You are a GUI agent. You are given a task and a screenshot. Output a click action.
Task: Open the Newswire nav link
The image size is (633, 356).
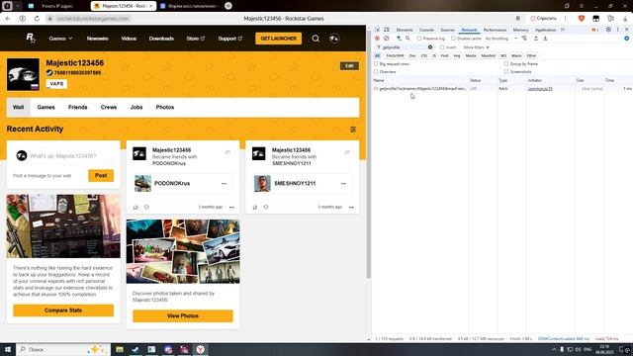pyautogui.click(x=97, y=39)
